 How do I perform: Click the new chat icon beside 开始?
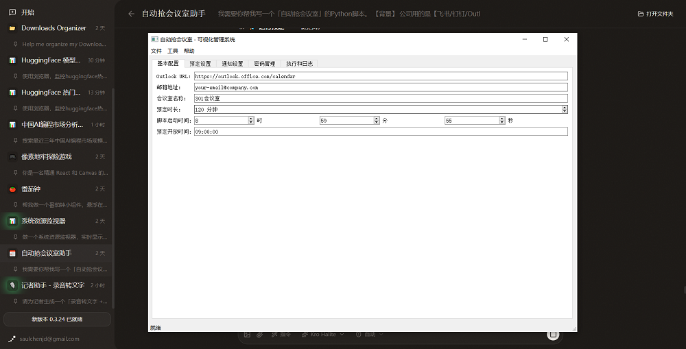tap(12, 12)
